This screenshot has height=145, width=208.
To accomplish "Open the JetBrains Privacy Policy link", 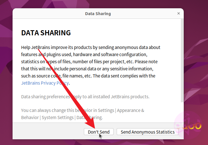I will 45,83.
